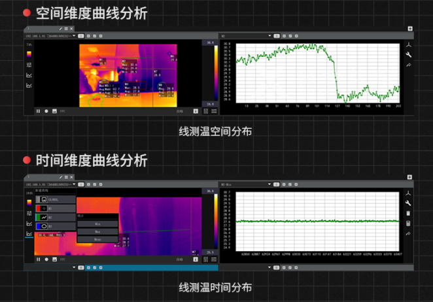Click the temperature color bar in 空间维度 window
The width and height of the screenshot is (433, 302).
216,73
